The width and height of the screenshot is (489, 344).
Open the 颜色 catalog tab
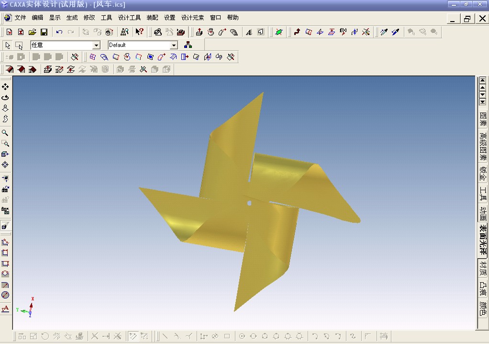tap(483, 309)
